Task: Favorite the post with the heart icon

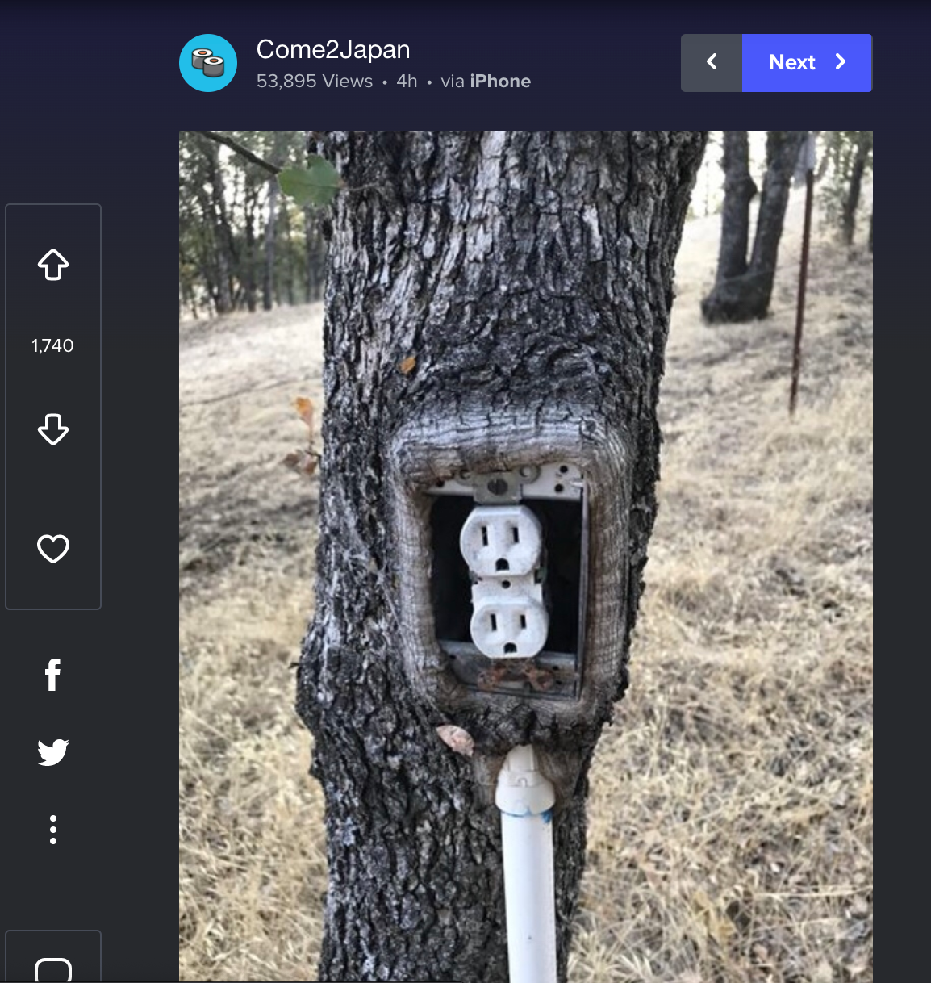Action: 53,549
